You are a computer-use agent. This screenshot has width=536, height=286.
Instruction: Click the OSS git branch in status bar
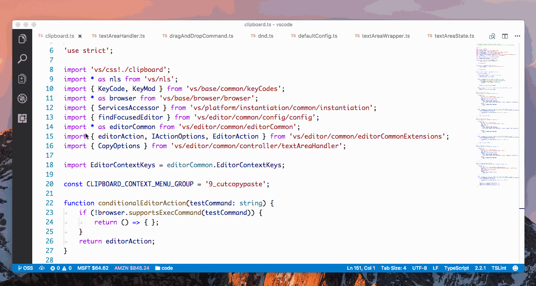[x=25, y=268]
